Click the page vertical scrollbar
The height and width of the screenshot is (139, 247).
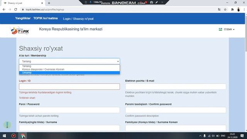point(246,33)
